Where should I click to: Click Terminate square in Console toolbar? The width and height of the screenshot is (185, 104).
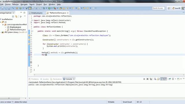(144, 79)
